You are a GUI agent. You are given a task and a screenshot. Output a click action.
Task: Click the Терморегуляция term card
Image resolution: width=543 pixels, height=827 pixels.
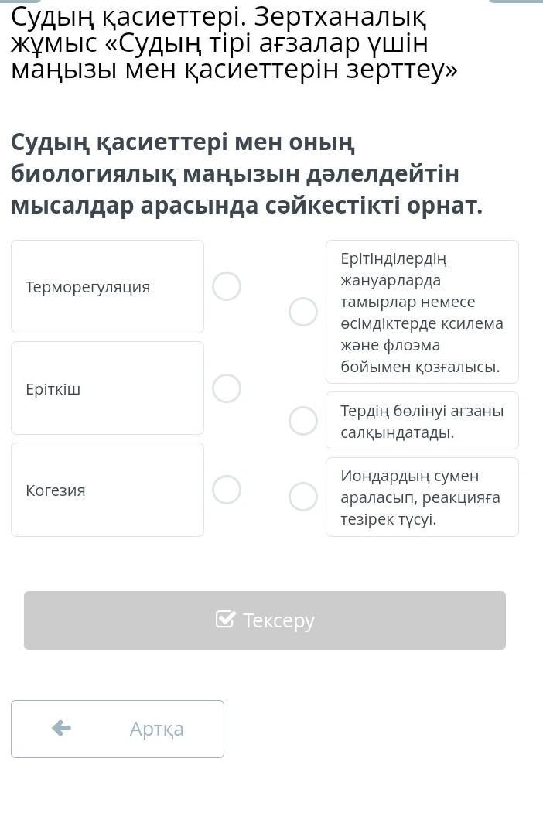click(x=108, y=287)
